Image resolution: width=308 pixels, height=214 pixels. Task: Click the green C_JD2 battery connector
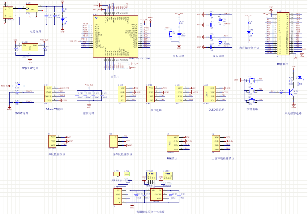127,174
